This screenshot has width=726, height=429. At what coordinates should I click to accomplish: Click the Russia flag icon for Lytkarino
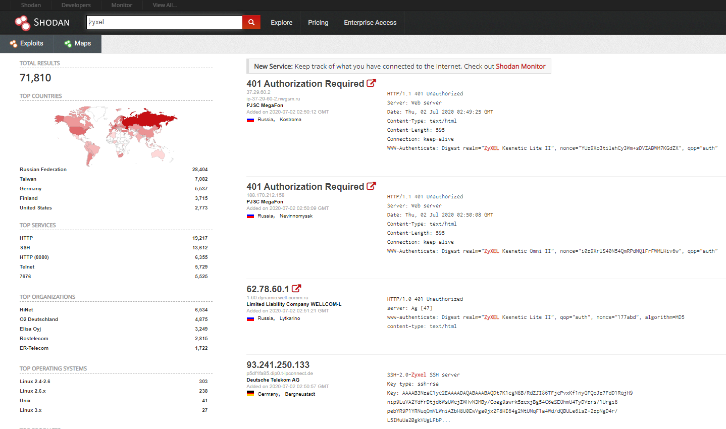coord(250,319)
